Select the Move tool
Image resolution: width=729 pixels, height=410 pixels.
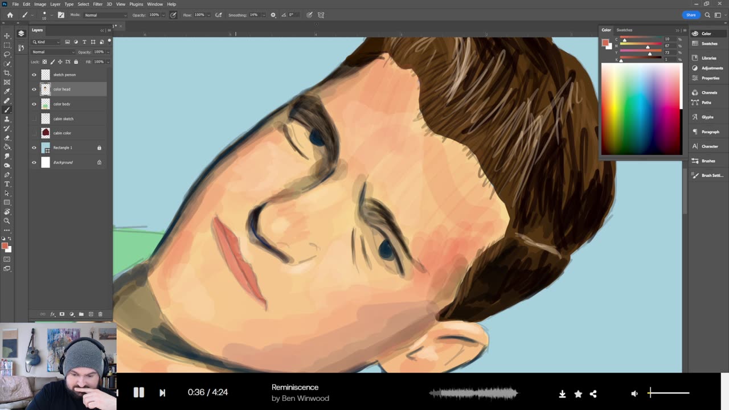(x=7, y=35)
